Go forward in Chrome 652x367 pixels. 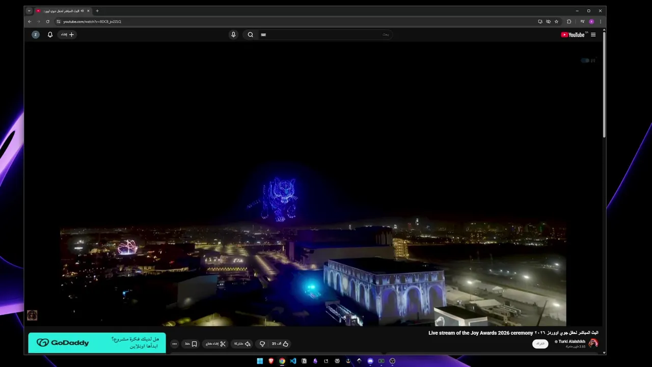(x=38, y=21)
